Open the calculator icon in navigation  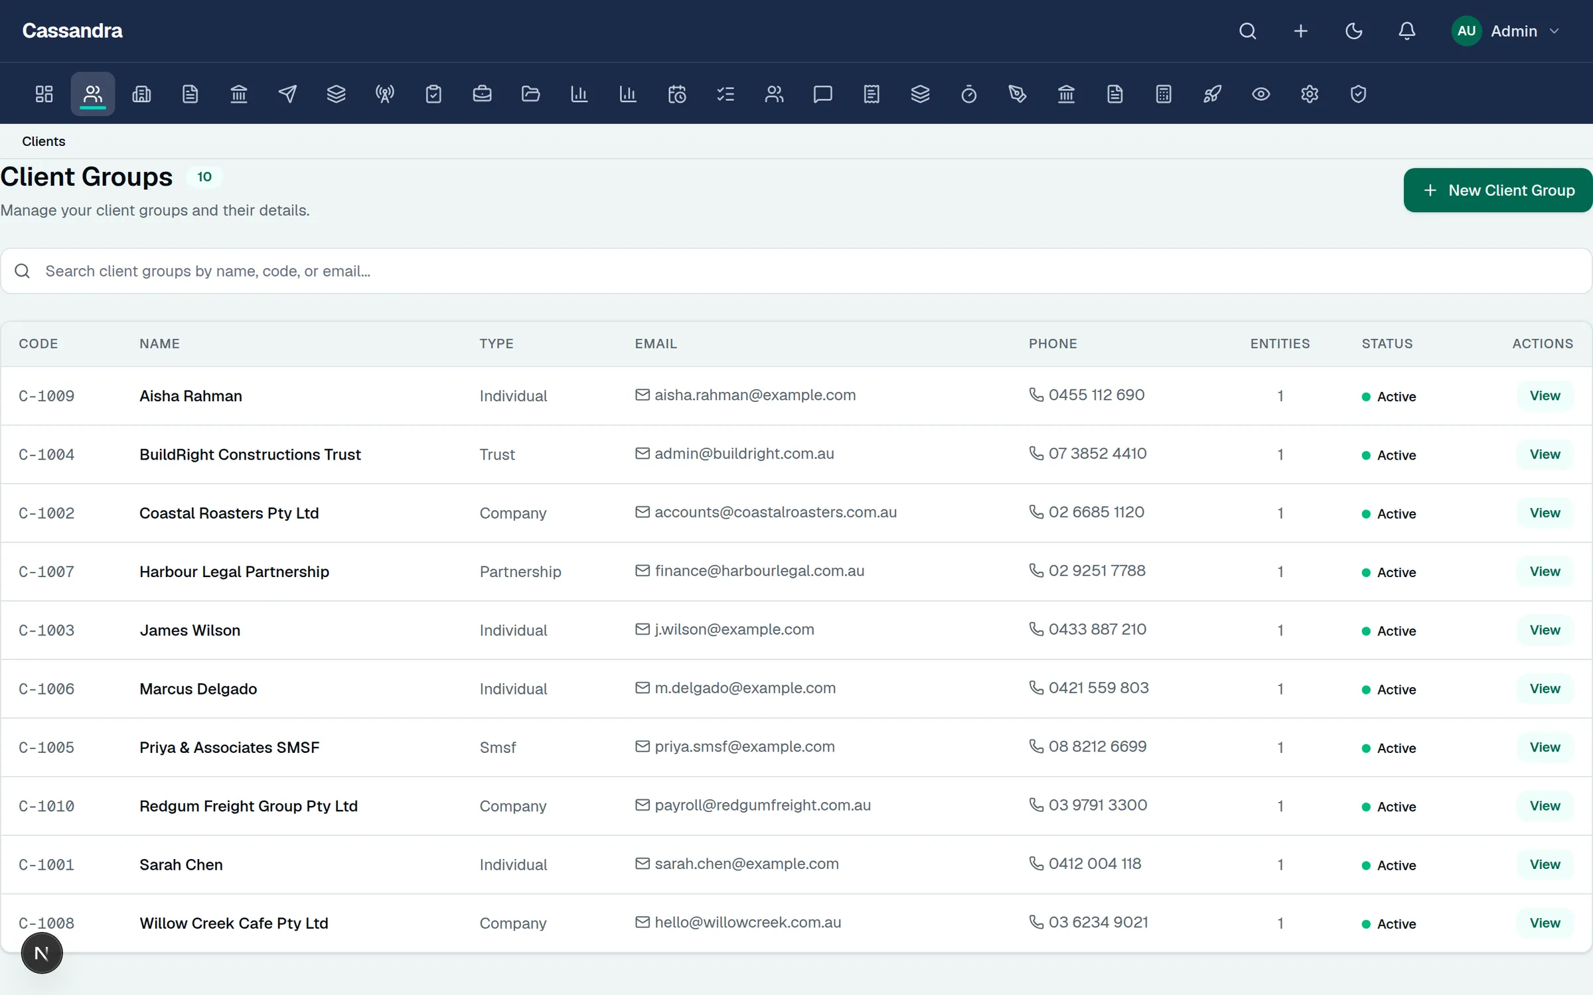pyautogui.click(x=1164, y=94)
